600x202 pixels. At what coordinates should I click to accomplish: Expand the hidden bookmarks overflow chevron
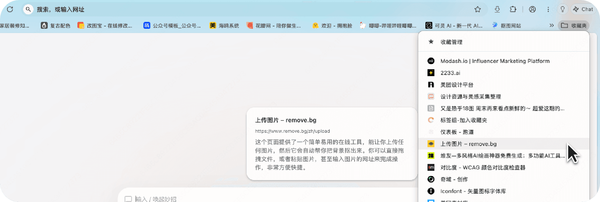coord(551,25)
